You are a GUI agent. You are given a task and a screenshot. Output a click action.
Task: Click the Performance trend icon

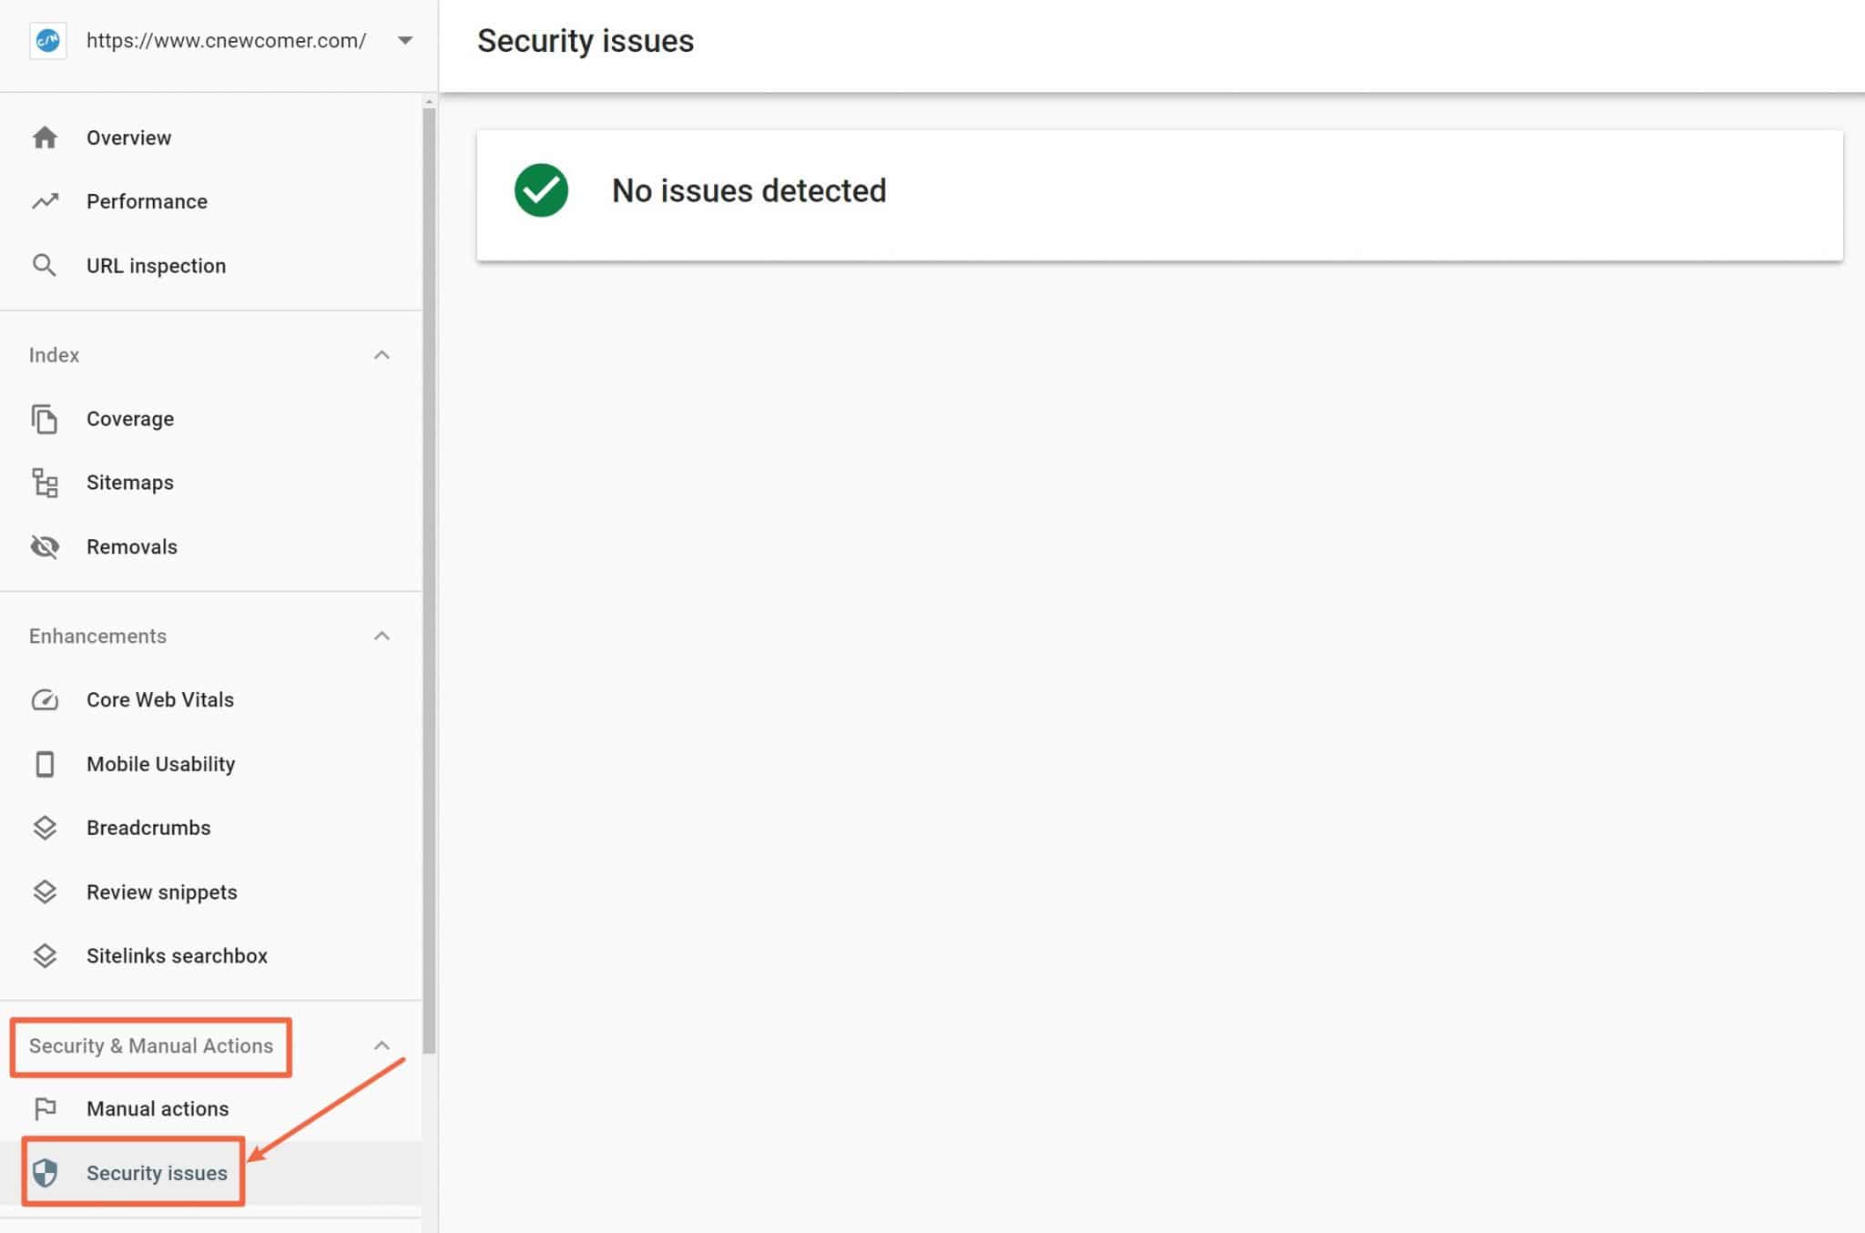coord(44,201)
